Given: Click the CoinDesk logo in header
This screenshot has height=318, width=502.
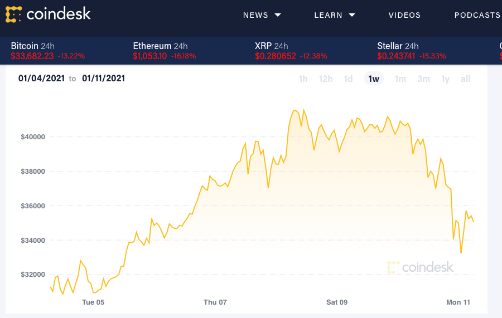Looking at the screenshot, I should tap(48, 14).
